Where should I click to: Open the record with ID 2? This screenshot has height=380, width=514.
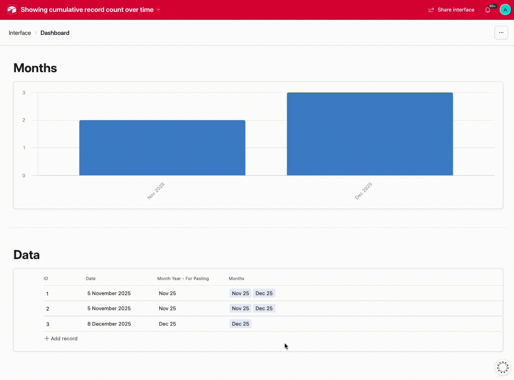click(273, 309)
